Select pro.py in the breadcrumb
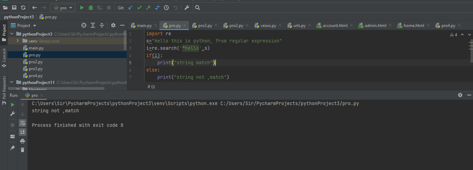The width and height of the screenshot is (473, 170). pos(48,17)
